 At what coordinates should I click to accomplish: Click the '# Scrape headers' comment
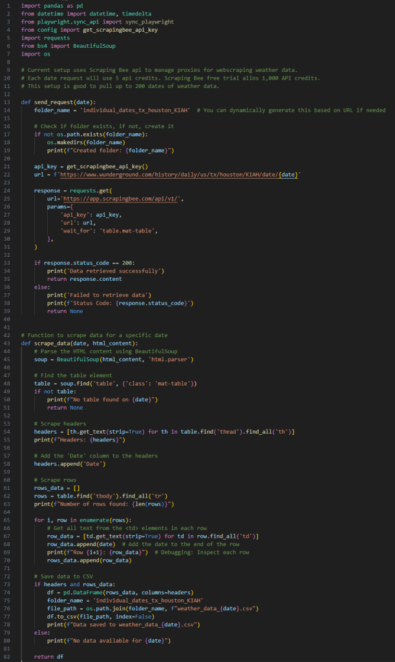pos(59,423)
